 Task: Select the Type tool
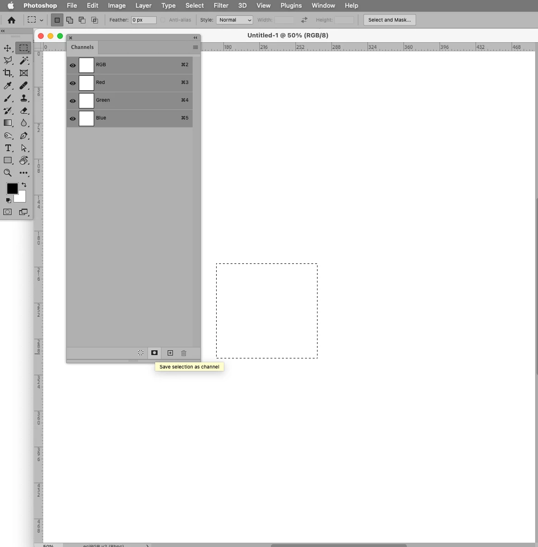pyautogui.click(x=8, y=148)
